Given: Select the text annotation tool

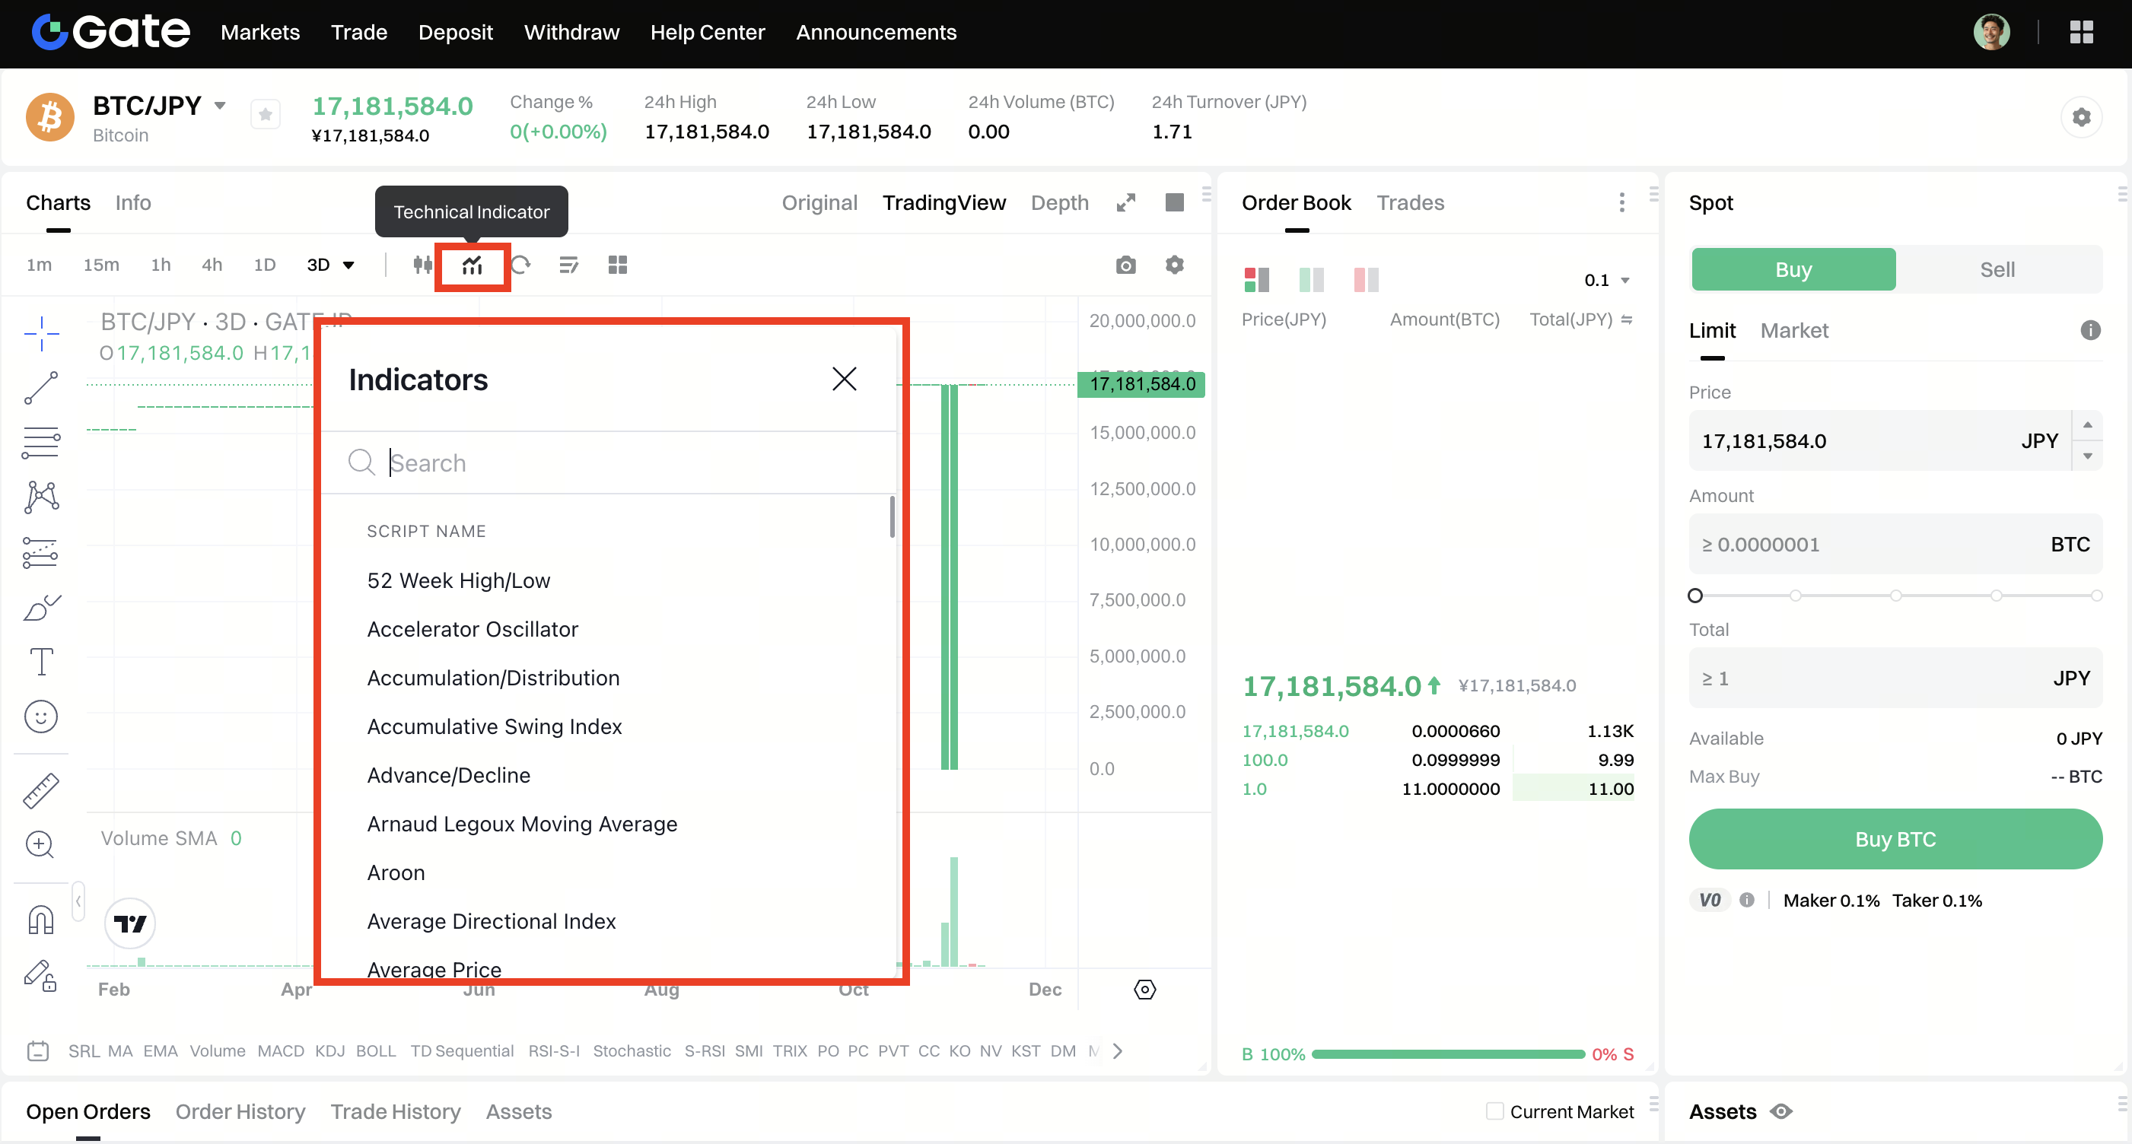Looking at the screenshot, I should click(x=40, y=662).
